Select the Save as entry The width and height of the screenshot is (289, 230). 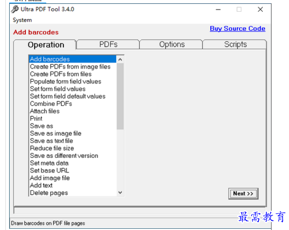tap(72, 126)
